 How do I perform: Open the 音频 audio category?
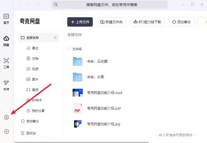[x=33, y=90]
